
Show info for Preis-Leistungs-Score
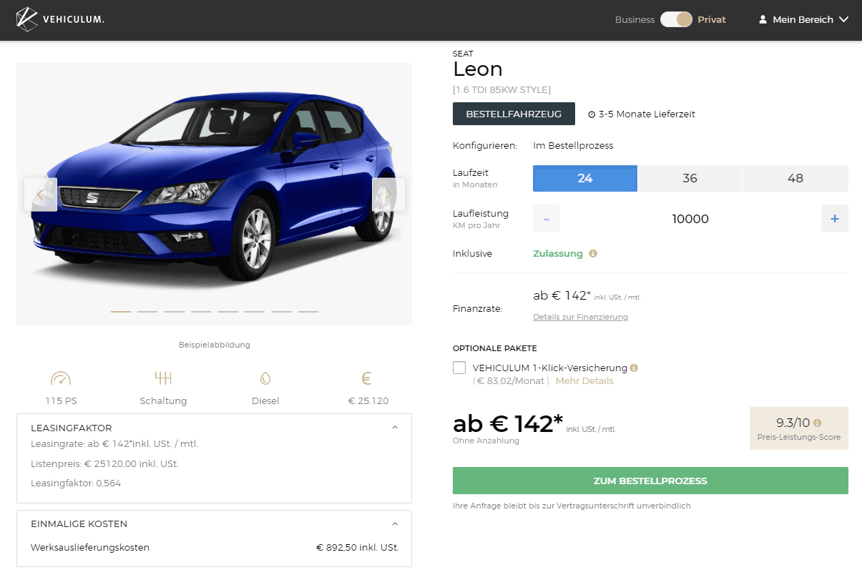[x=818, y=423]
